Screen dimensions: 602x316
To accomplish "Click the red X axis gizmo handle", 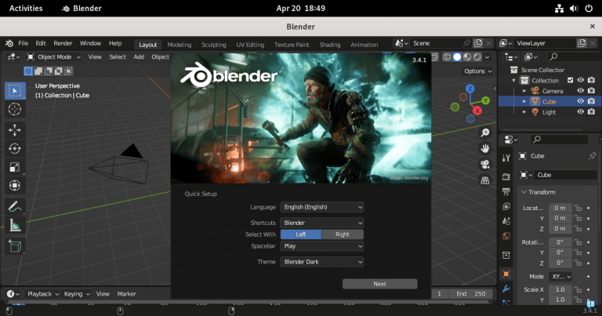I will tap(477, 111).
